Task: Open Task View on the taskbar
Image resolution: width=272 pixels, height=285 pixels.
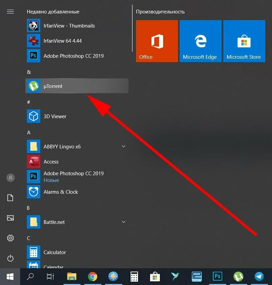Action: click(x=50, y=277)
